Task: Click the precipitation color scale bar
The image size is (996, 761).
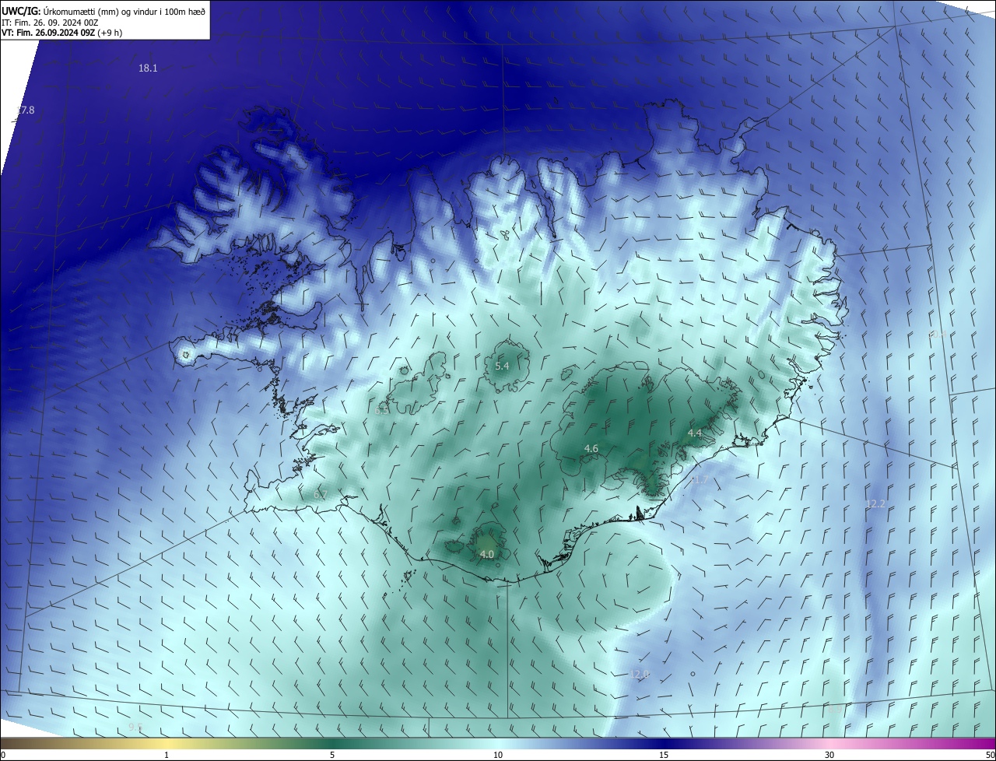Action: click(498, 743)
